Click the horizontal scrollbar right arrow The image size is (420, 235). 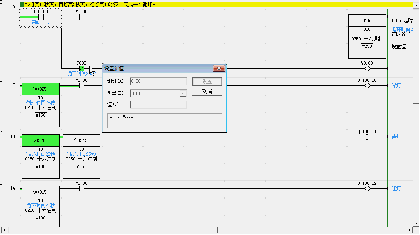409,230
